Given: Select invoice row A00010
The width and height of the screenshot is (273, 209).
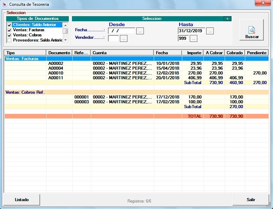Looking at the screenshot, I should tap(56, 73).
